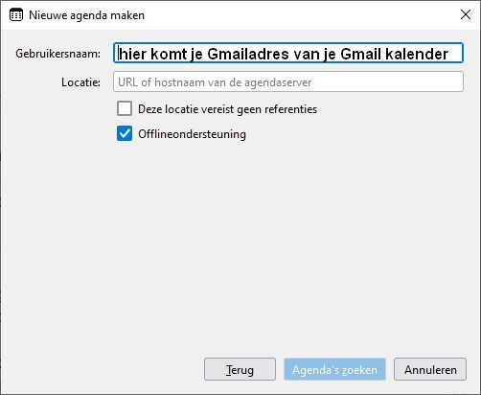Click the Offlineondersteuning label text

click(192, 134)
